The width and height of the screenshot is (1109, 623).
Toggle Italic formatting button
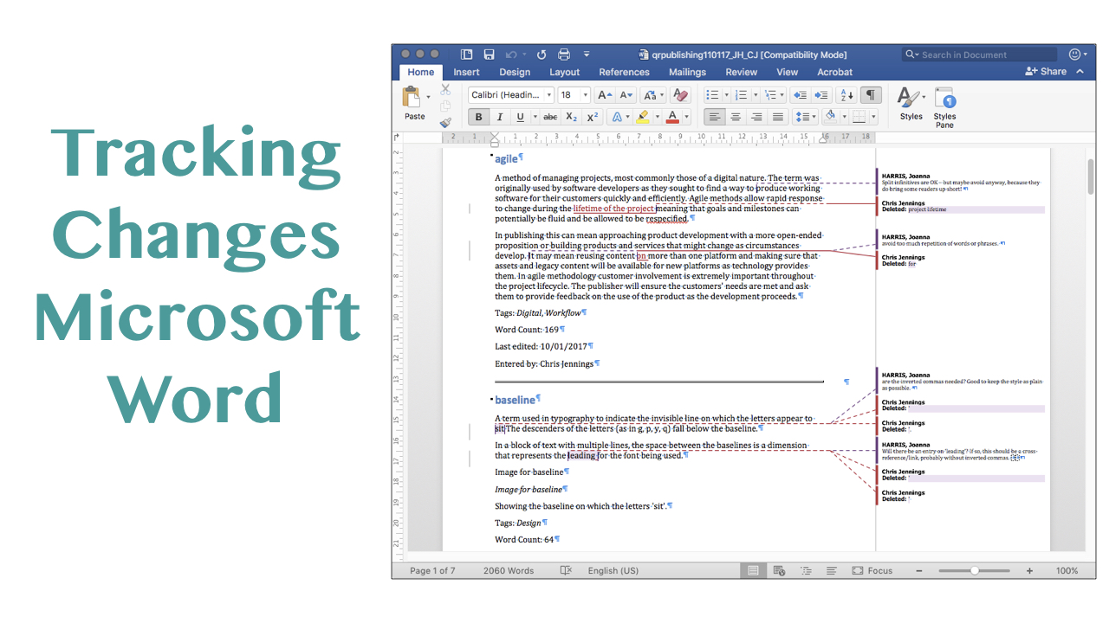click(x=499, y=117)
